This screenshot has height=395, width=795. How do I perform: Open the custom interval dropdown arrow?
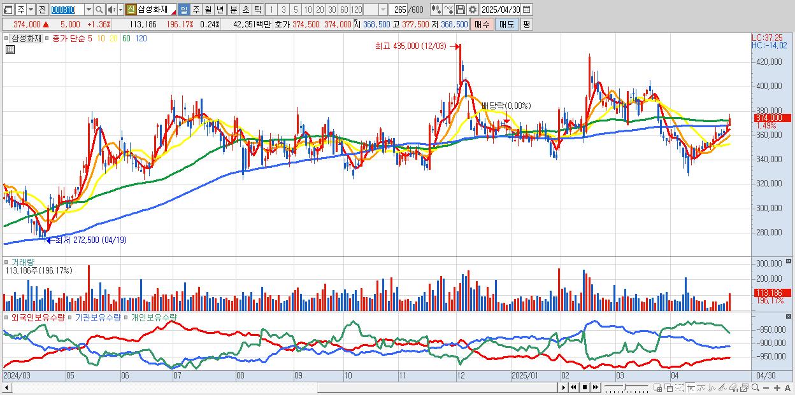[x=383, y=10]
